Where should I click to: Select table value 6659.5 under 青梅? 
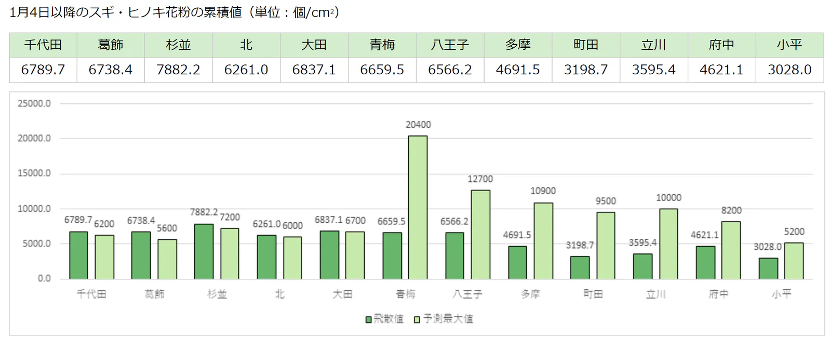(382, 70)
